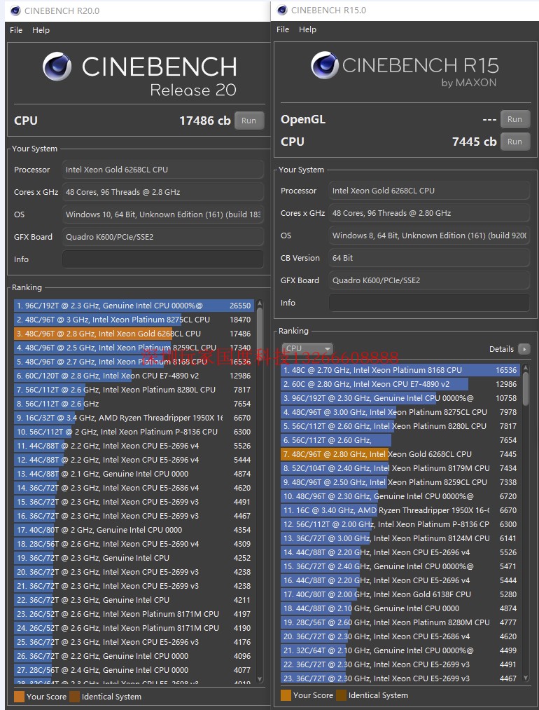Run the CPU test in Cinebench R20
The height and width of the screenshot is (710, 539).
[248, 121]
